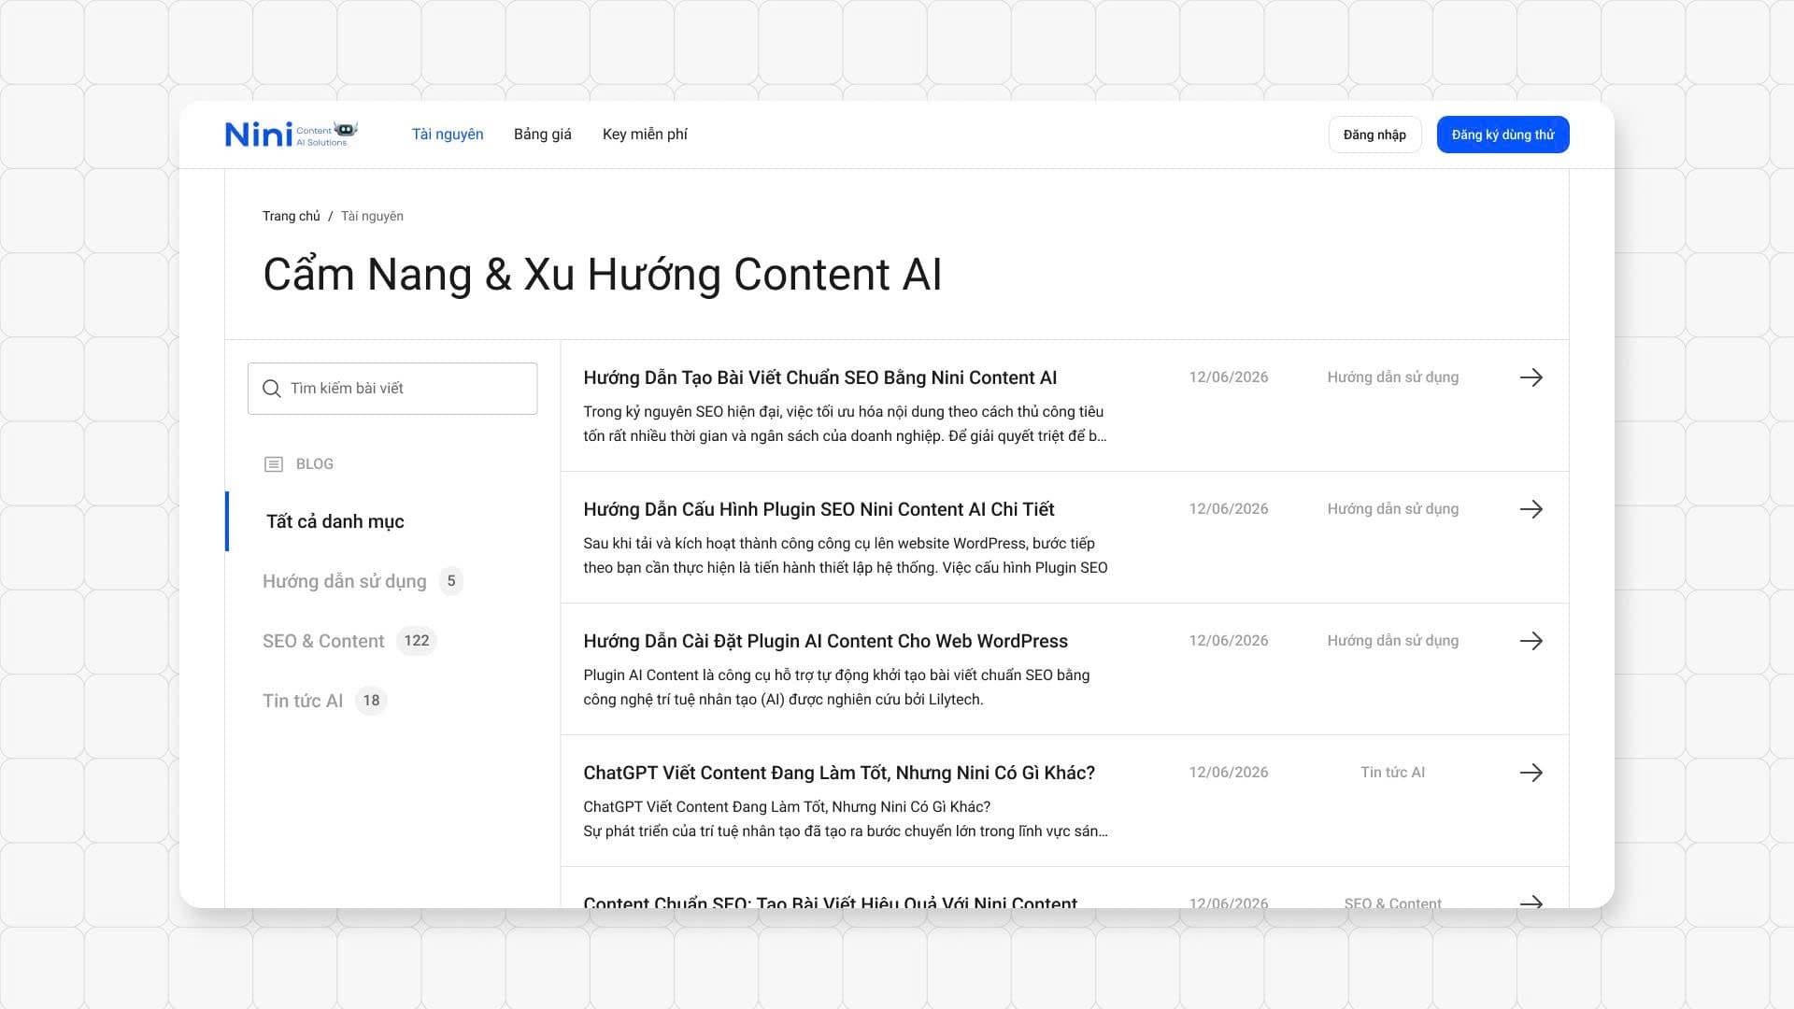Open Key miễn phí page
The height and width of the screenshot is (1009, 1794).
tap(645, 135)
